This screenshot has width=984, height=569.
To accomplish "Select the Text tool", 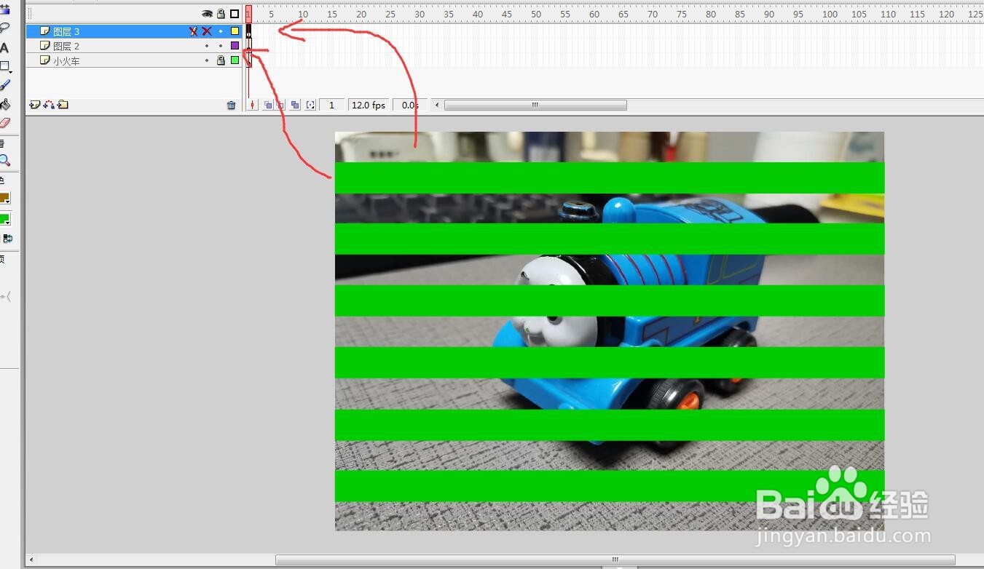I will point(4,48).
